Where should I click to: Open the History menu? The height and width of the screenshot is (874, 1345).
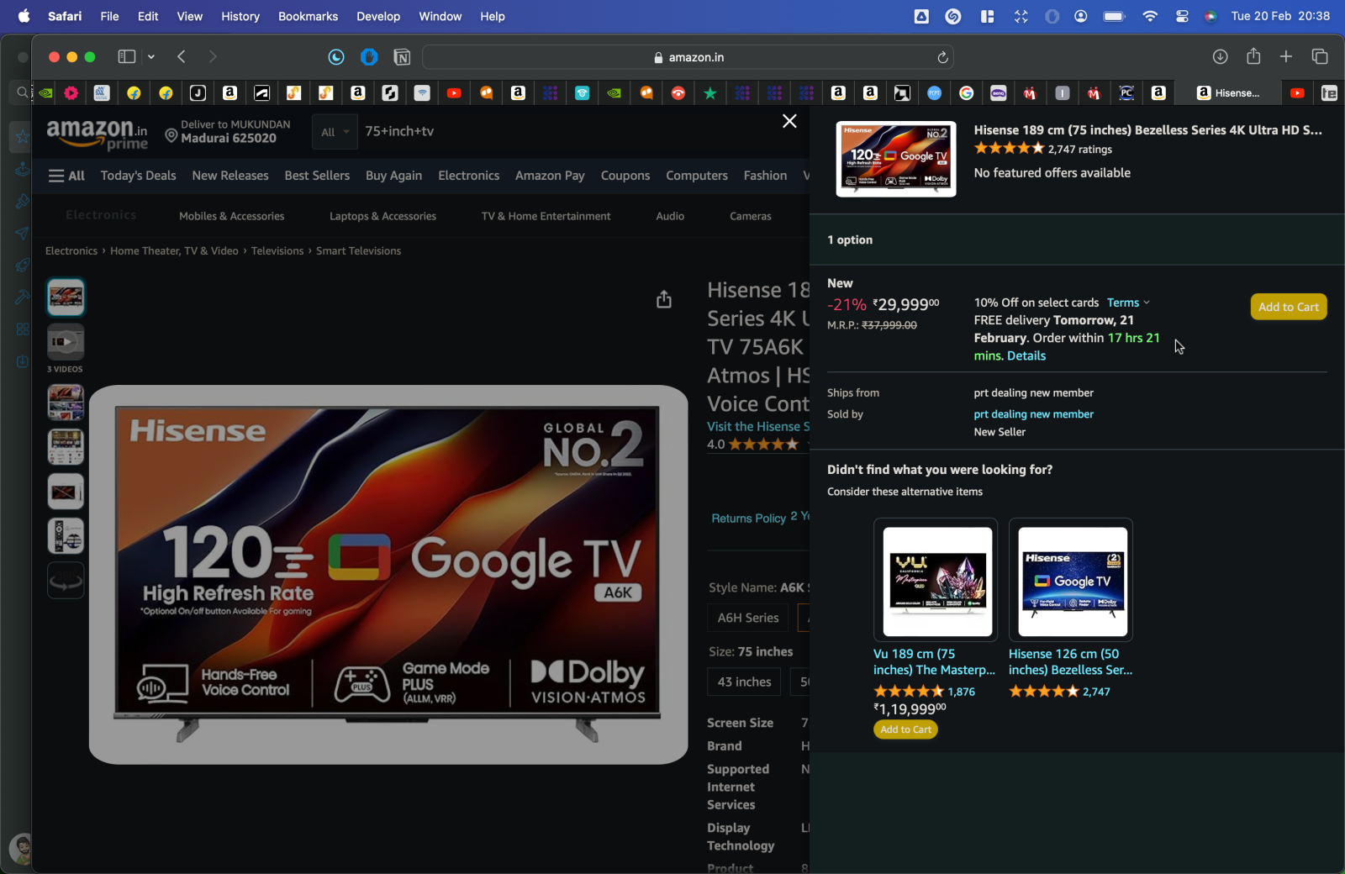point(240,16)
